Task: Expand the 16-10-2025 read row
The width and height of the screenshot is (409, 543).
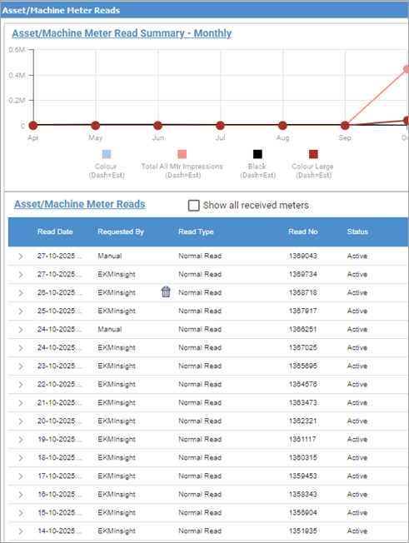Action: (x=21, y=495)
